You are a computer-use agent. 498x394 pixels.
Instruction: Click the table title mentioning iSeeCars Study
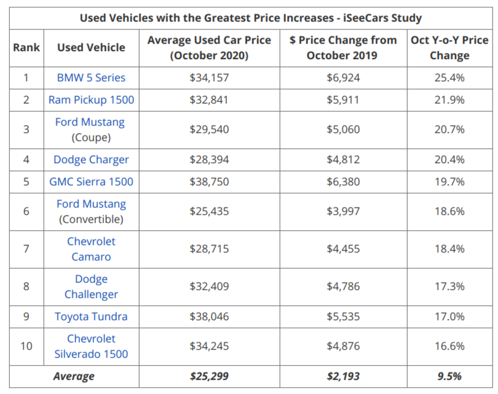tap(251, 18)
